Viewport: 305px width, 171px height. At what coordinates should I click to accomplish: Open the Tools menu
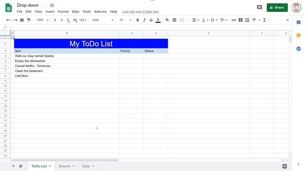click(87, 11)
